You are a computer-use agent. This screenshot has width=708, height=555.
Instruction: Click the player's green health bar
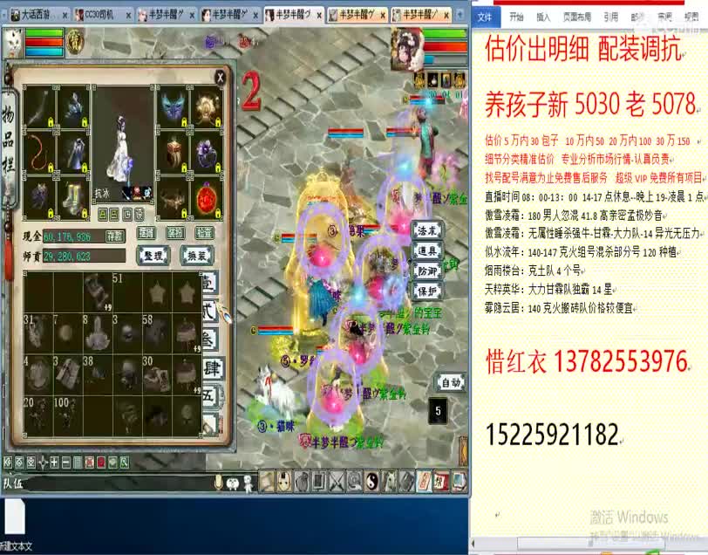(x=44, y=33)
